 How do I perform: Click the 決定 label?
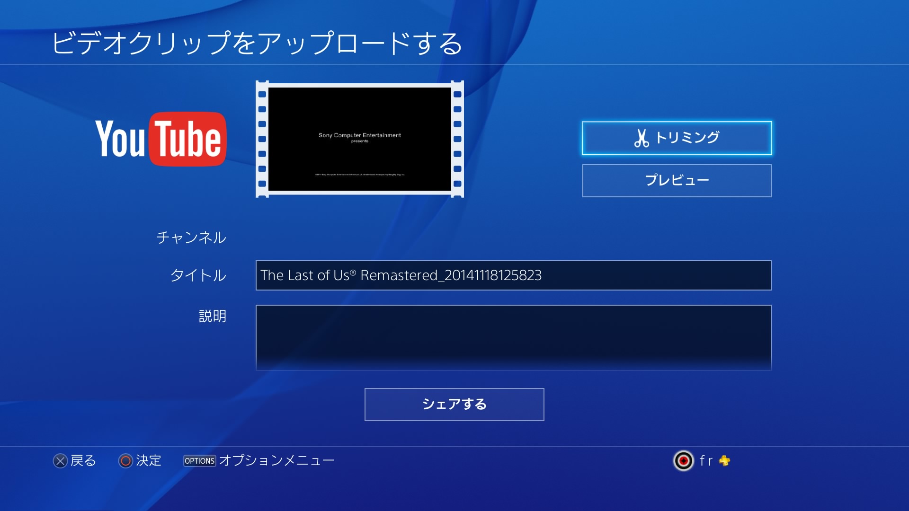pyautogui.click(x=149, y=461)
